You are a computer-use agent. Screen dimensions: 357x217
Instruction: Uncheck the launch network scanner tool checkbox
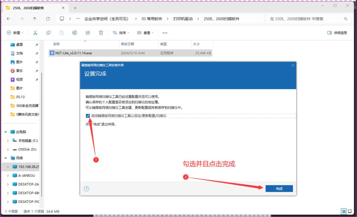point(88,116)
